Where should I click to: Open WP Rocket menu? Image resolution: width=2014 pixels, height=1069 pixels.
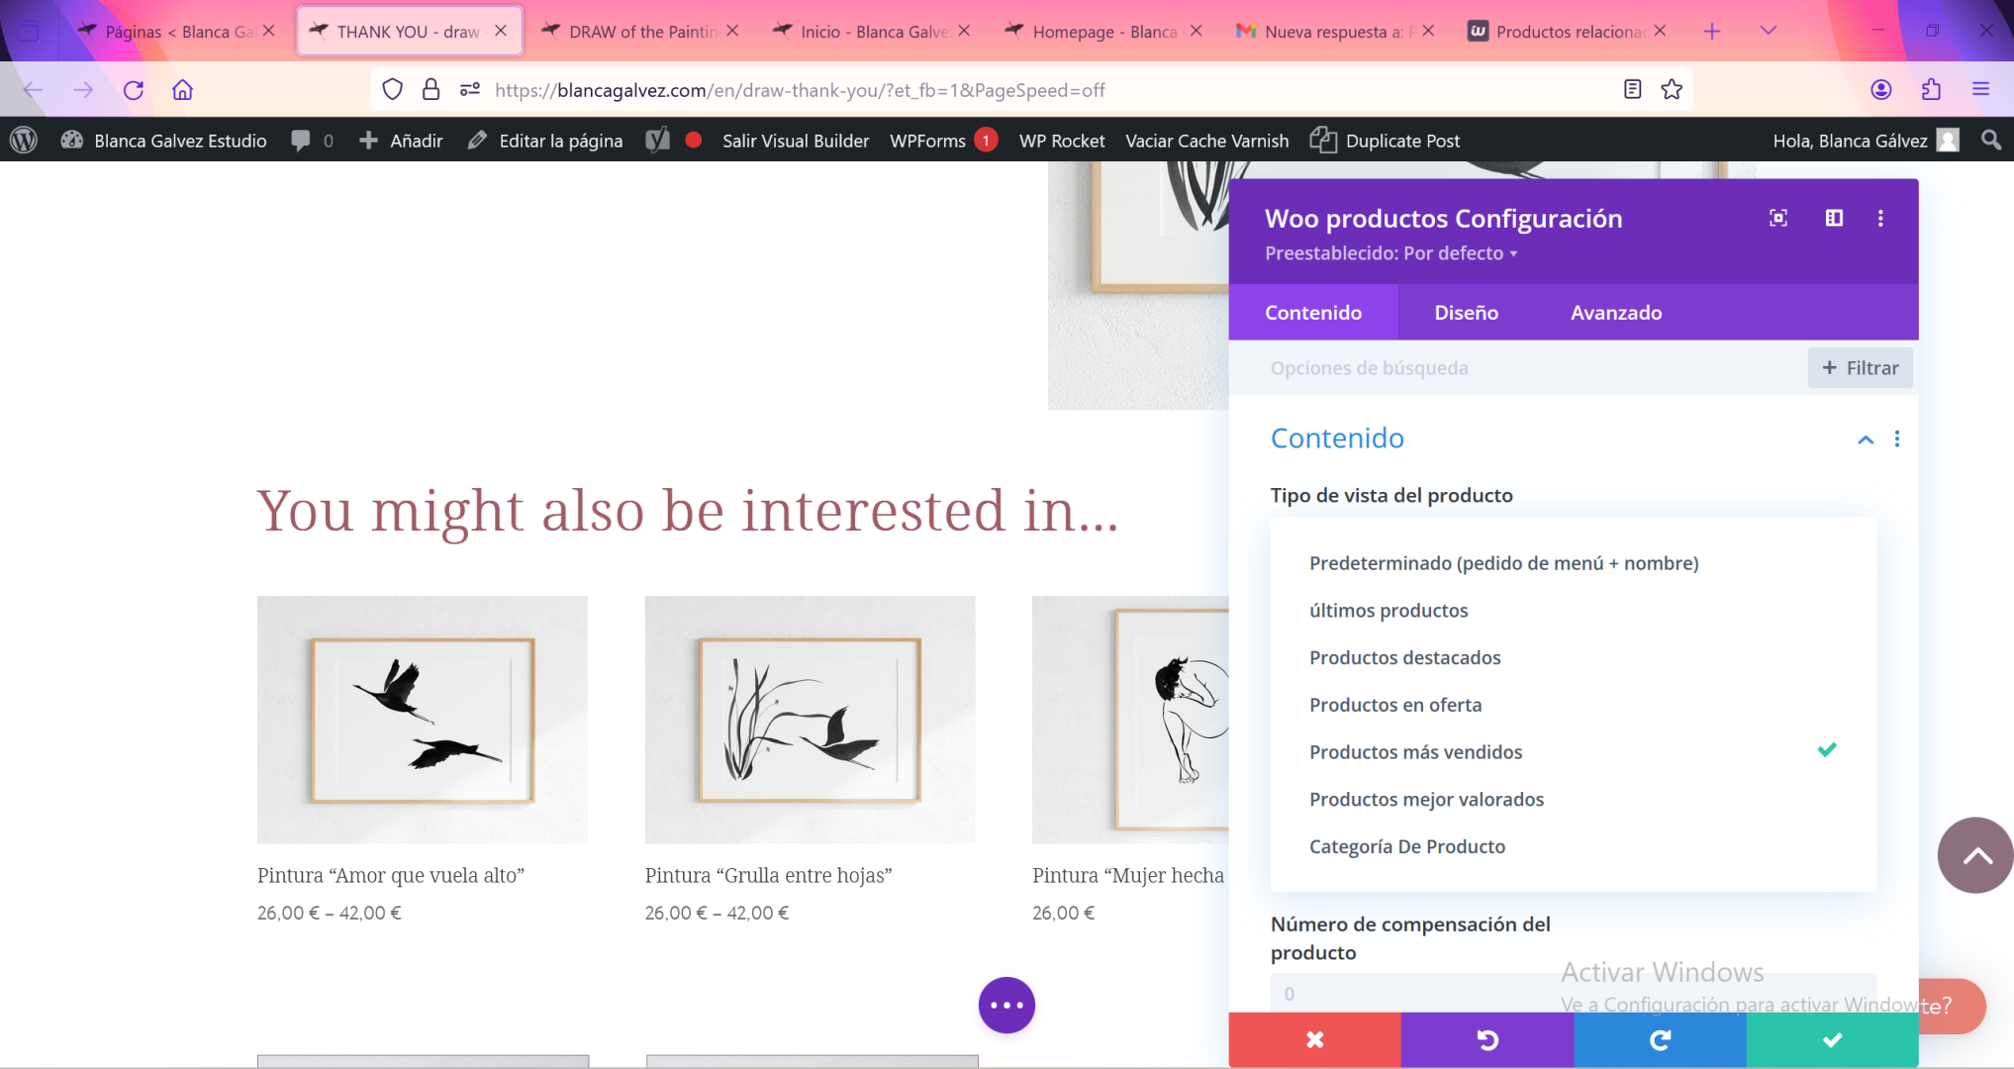(x=1062, y=141)
